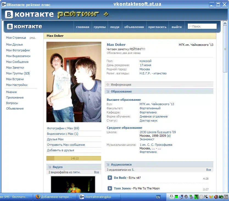Click МГК им. Чайковского '13 in Вуз row

click(x=157, y=104)
